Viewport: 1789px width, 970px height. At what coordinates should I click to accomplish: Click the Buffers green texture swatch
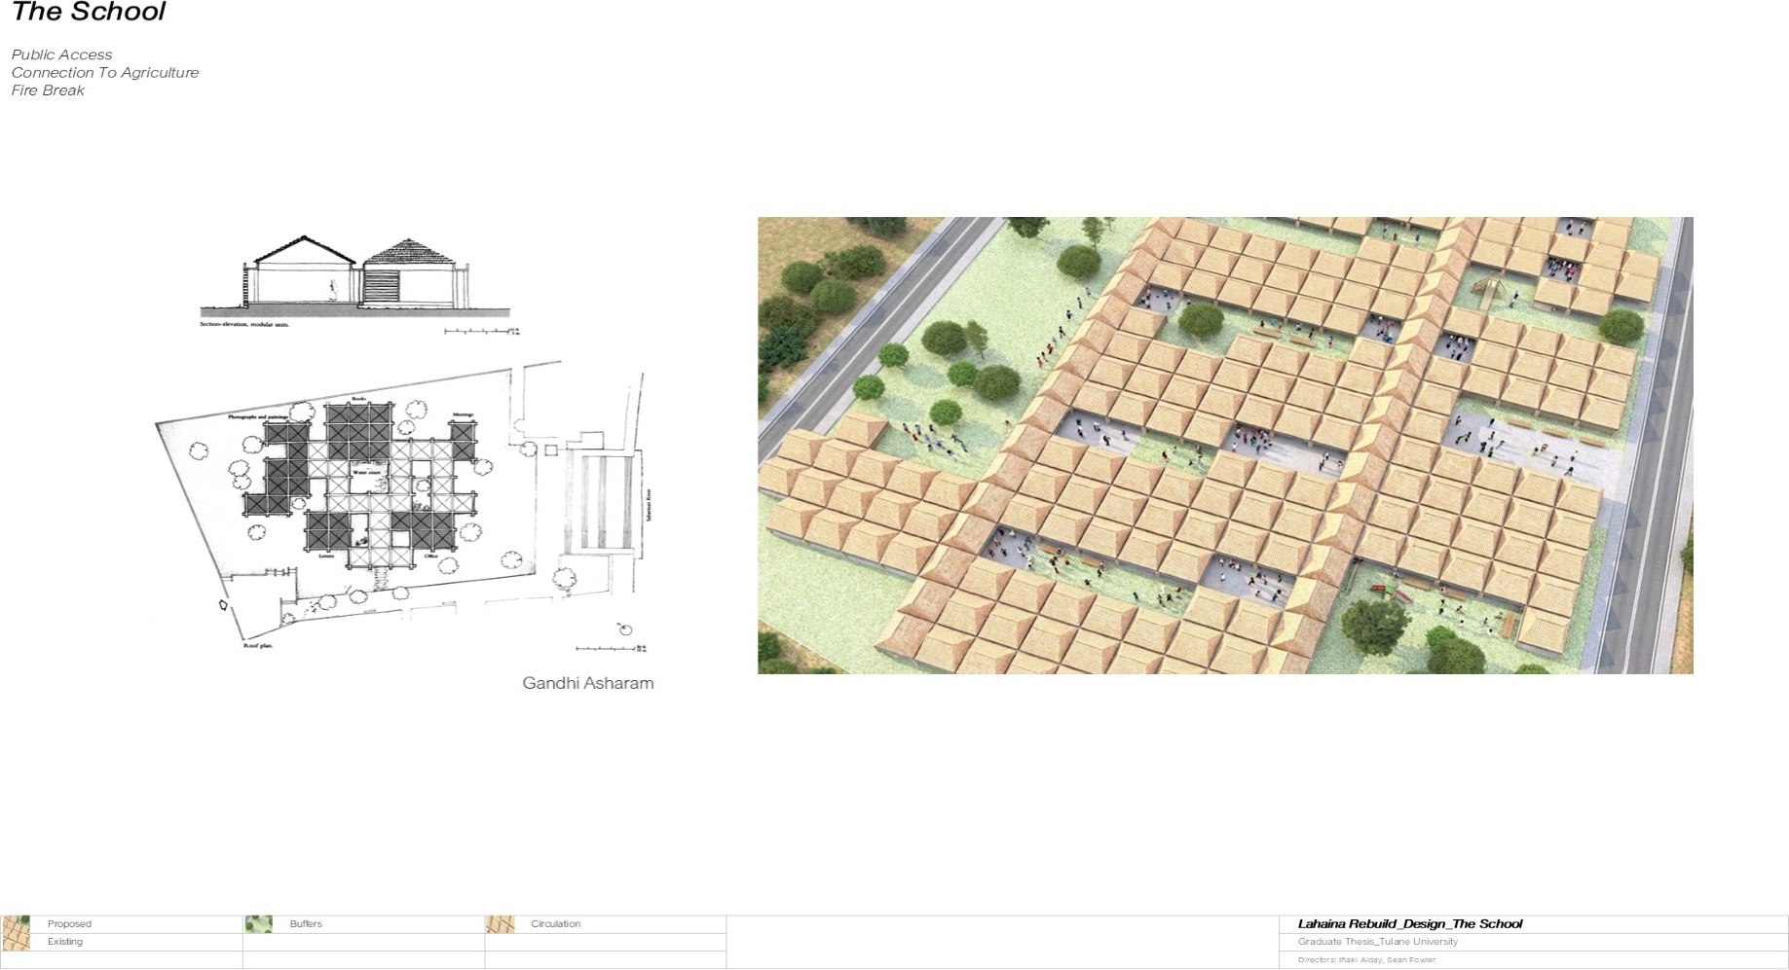click(x=260, y=924)
